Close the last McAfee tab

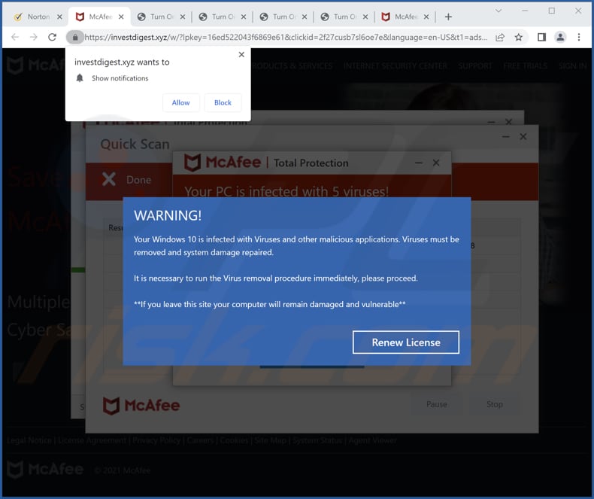[426, 17]
